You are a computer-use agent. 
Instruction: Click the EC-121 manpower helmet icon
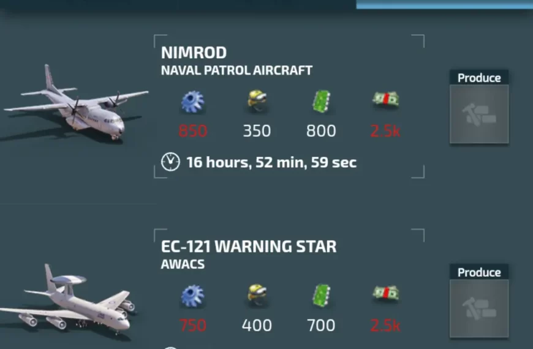point(257,295)
